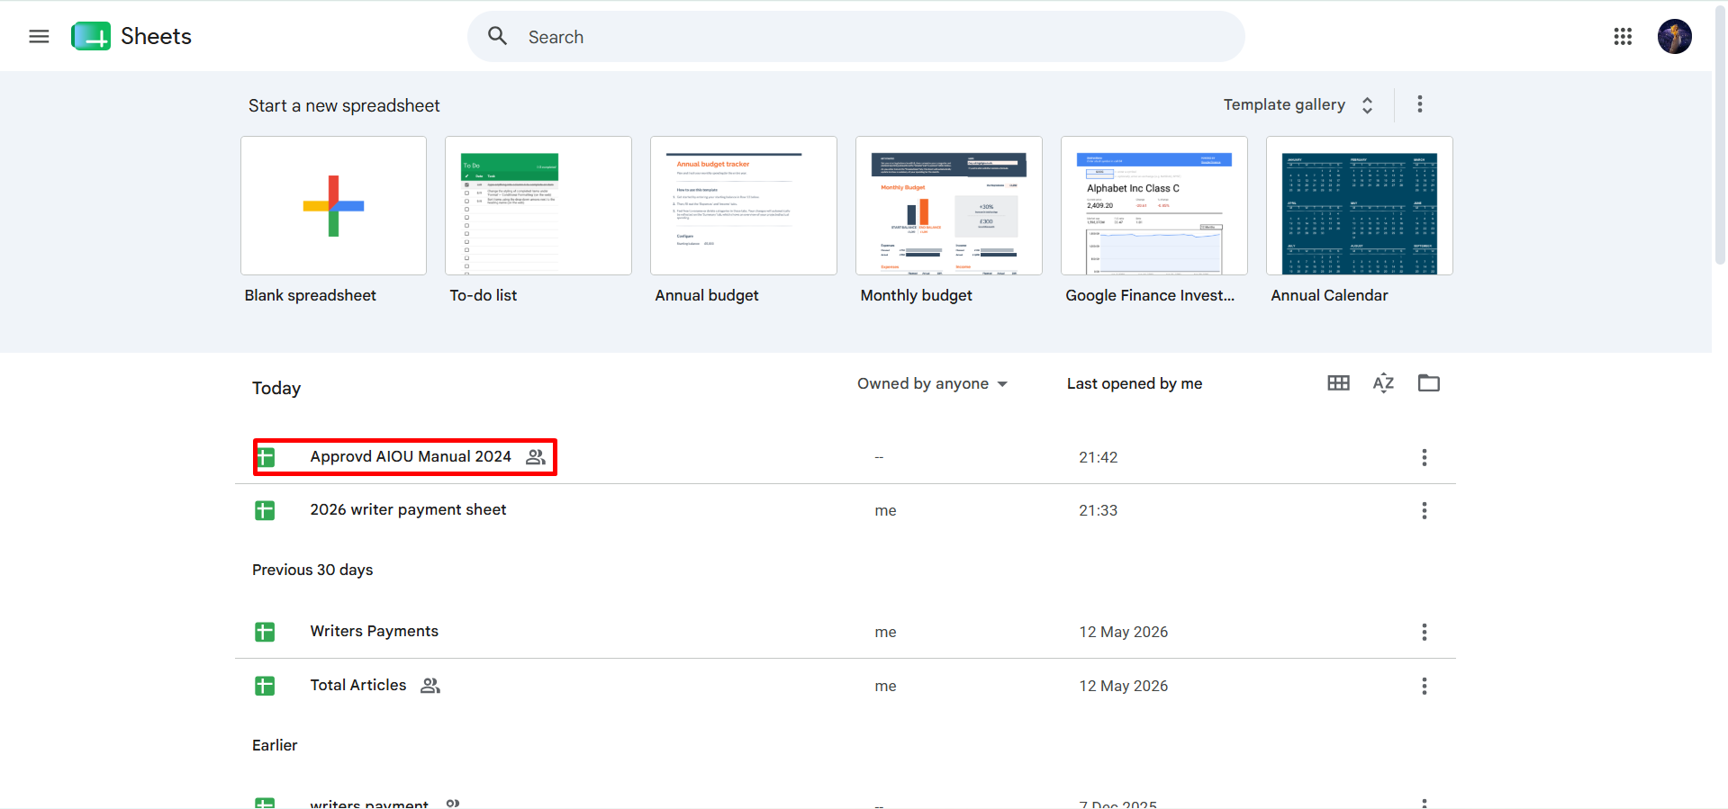
Task: Open the Owned by anyone filter dropdown
Action: point(932,383)
